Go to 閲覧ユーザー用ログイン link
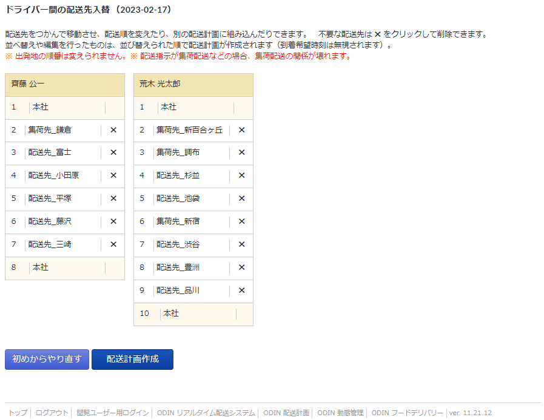 (113, 413)
